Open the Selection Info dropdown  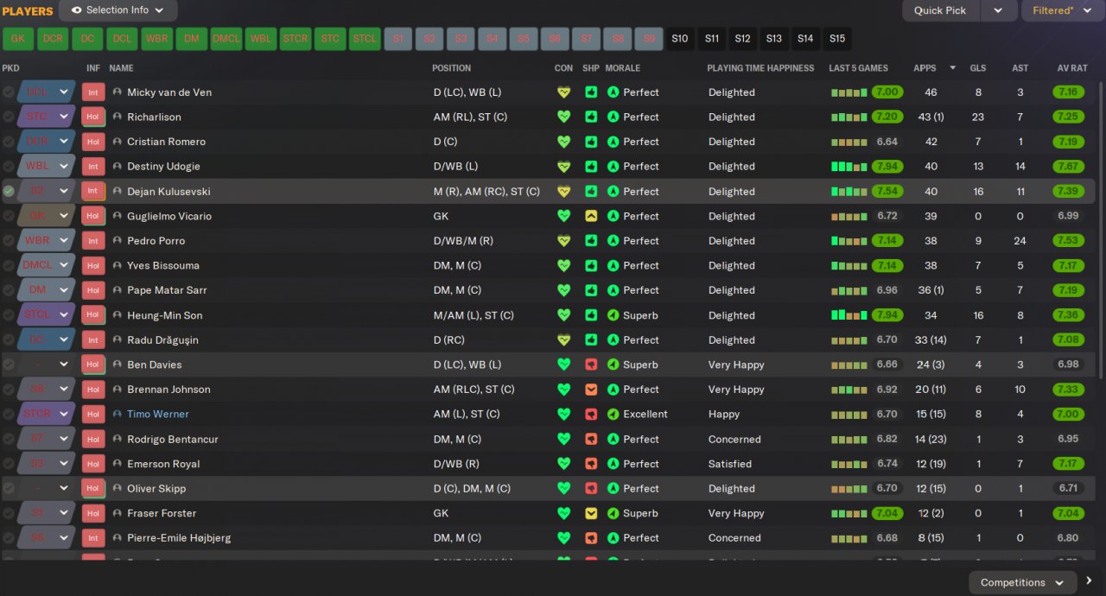(118, 10)
